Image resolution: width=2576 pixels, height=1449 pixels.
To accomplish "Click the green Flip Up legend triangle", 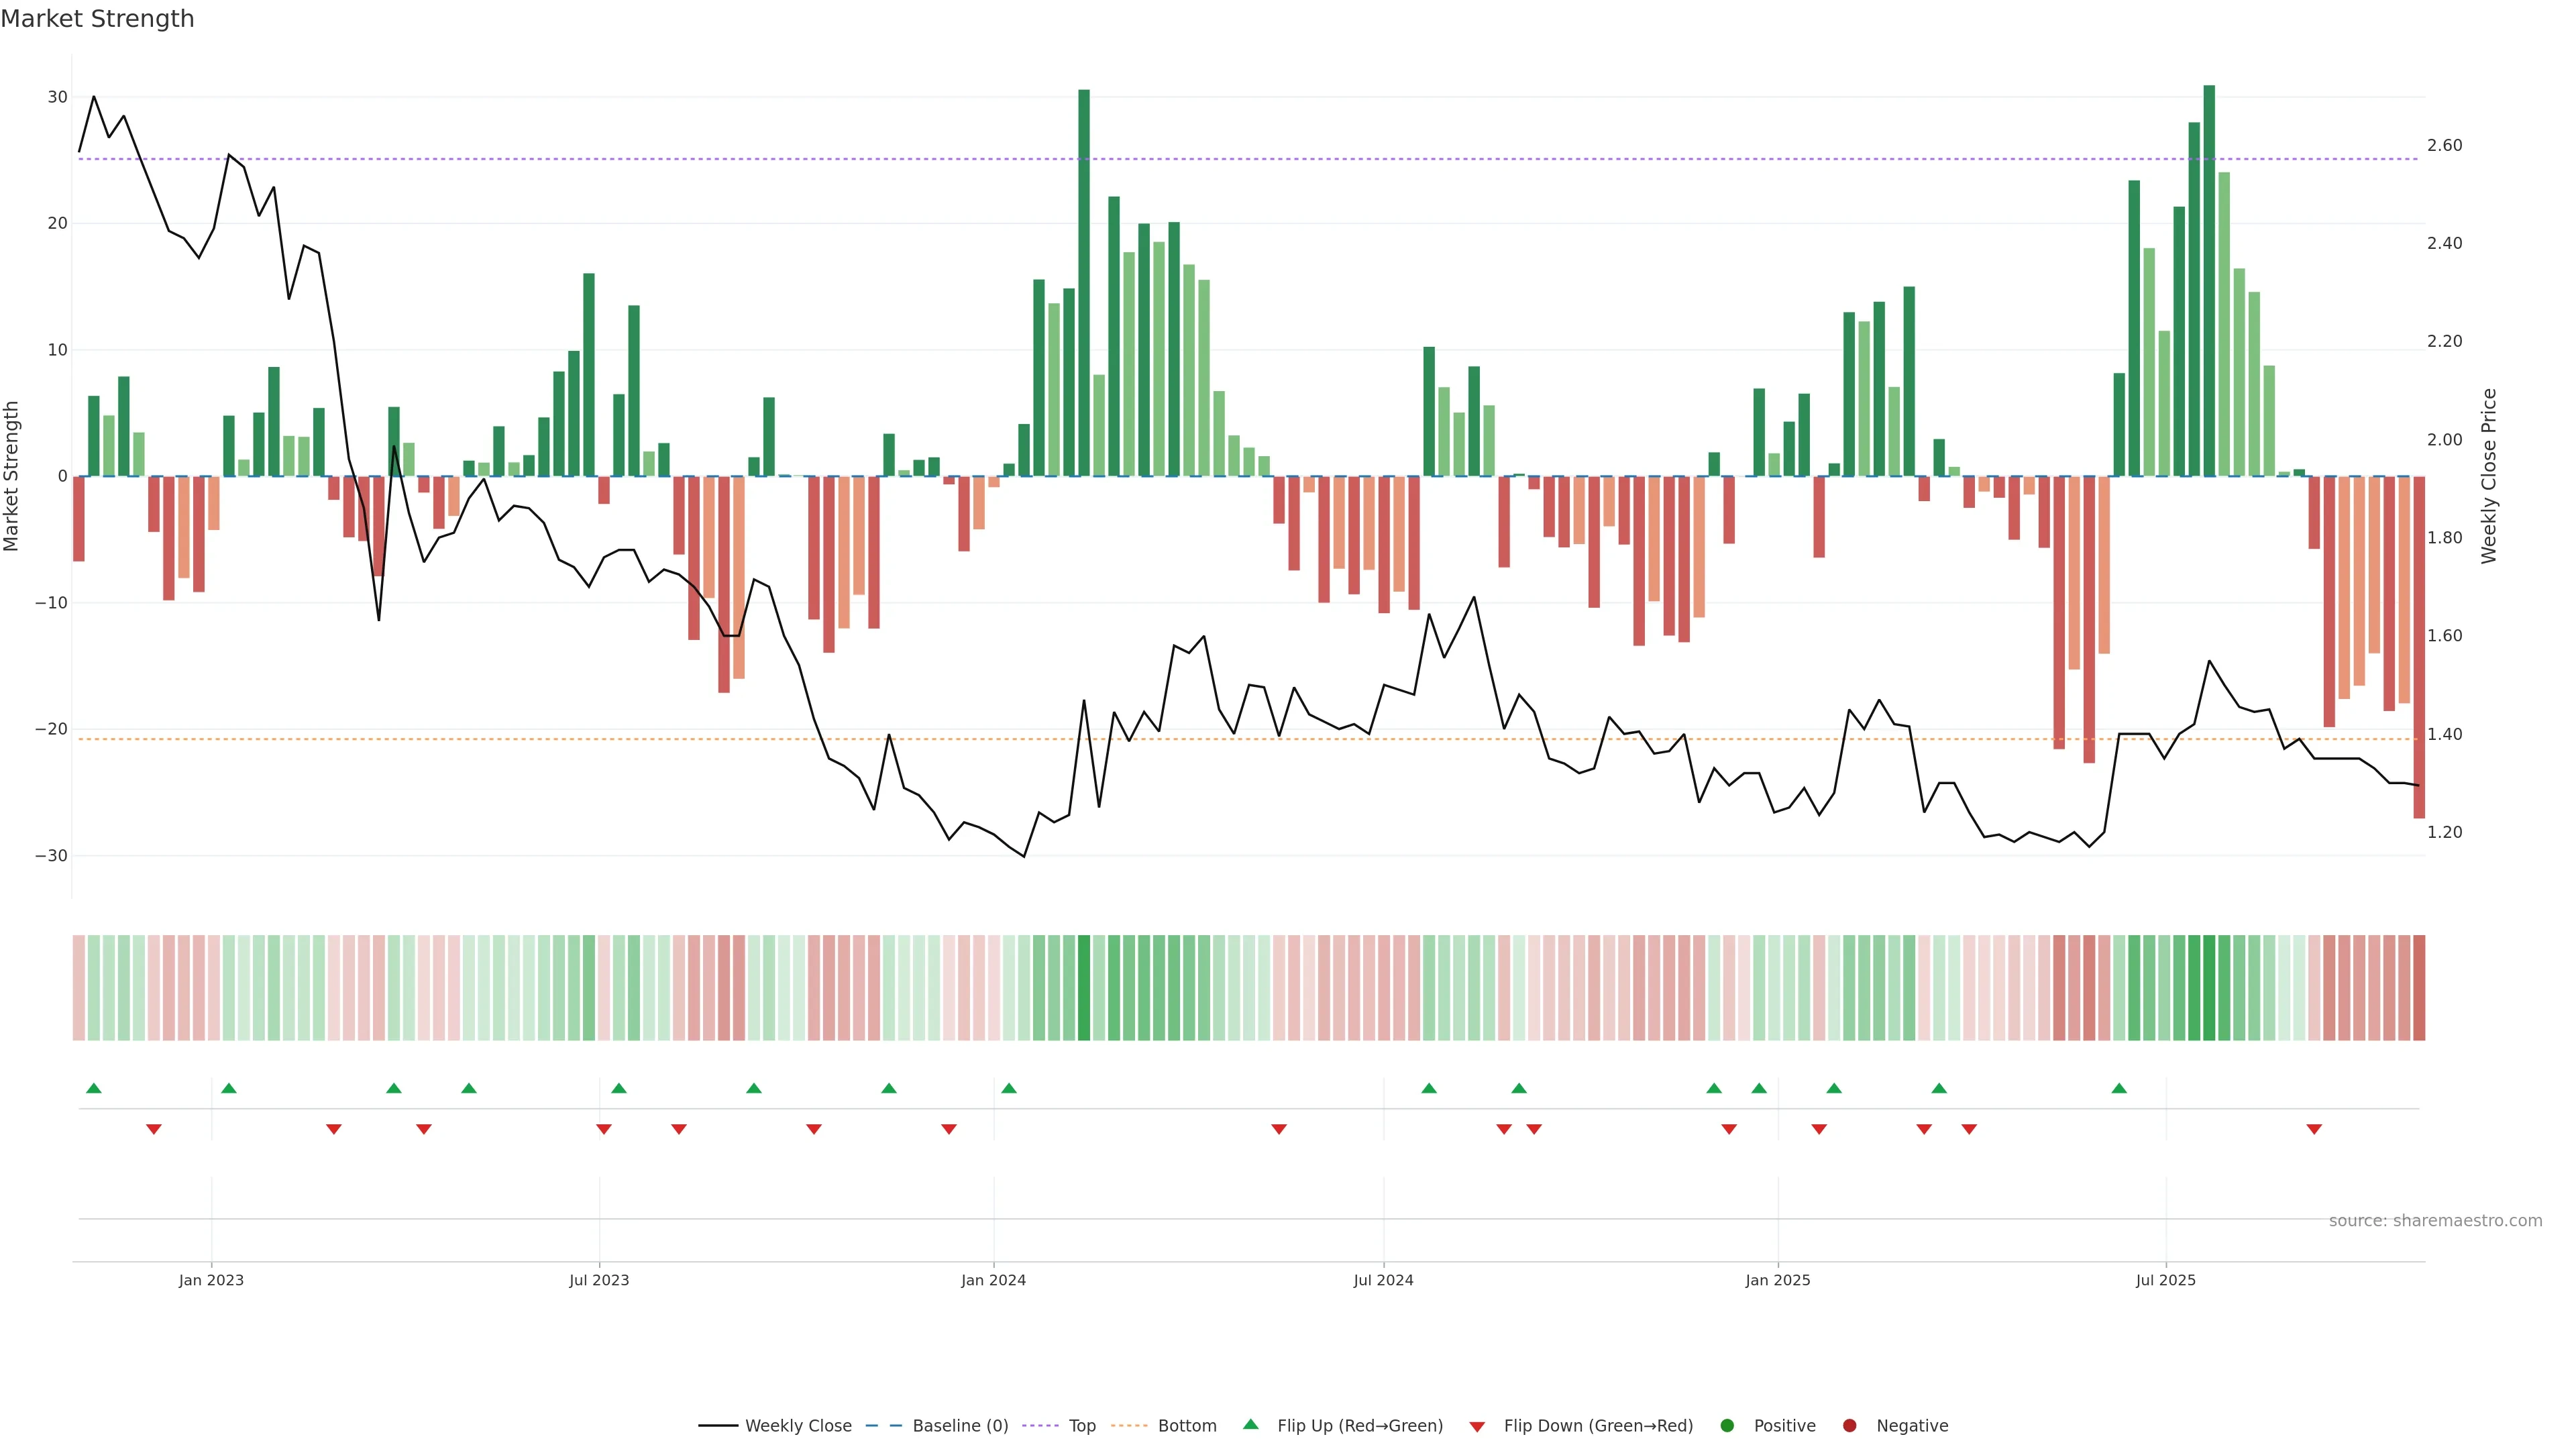I will (1250, 1424).
